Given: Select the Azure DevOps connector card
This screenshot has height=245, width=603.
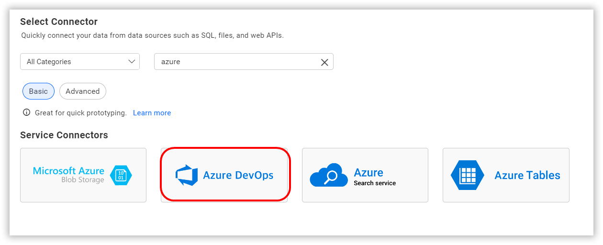Looking at the screenshot, I should (224, 175).
